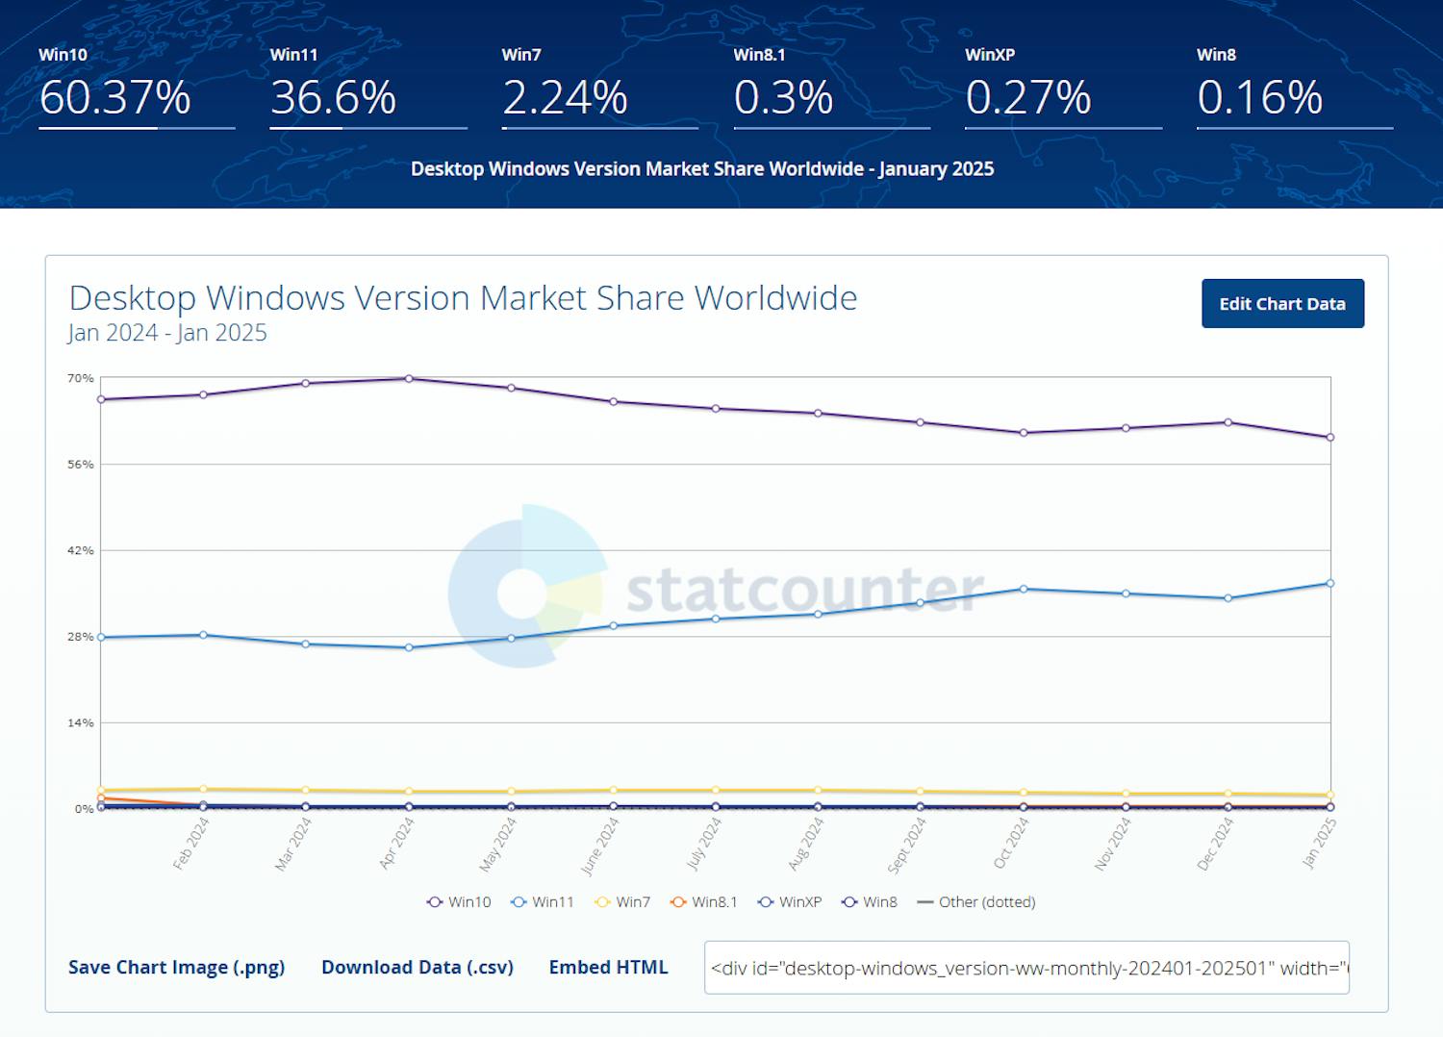Toggle the Other (dotted) legend entry
Screen dimensions: 1443x1037
(x=976, y=902)
